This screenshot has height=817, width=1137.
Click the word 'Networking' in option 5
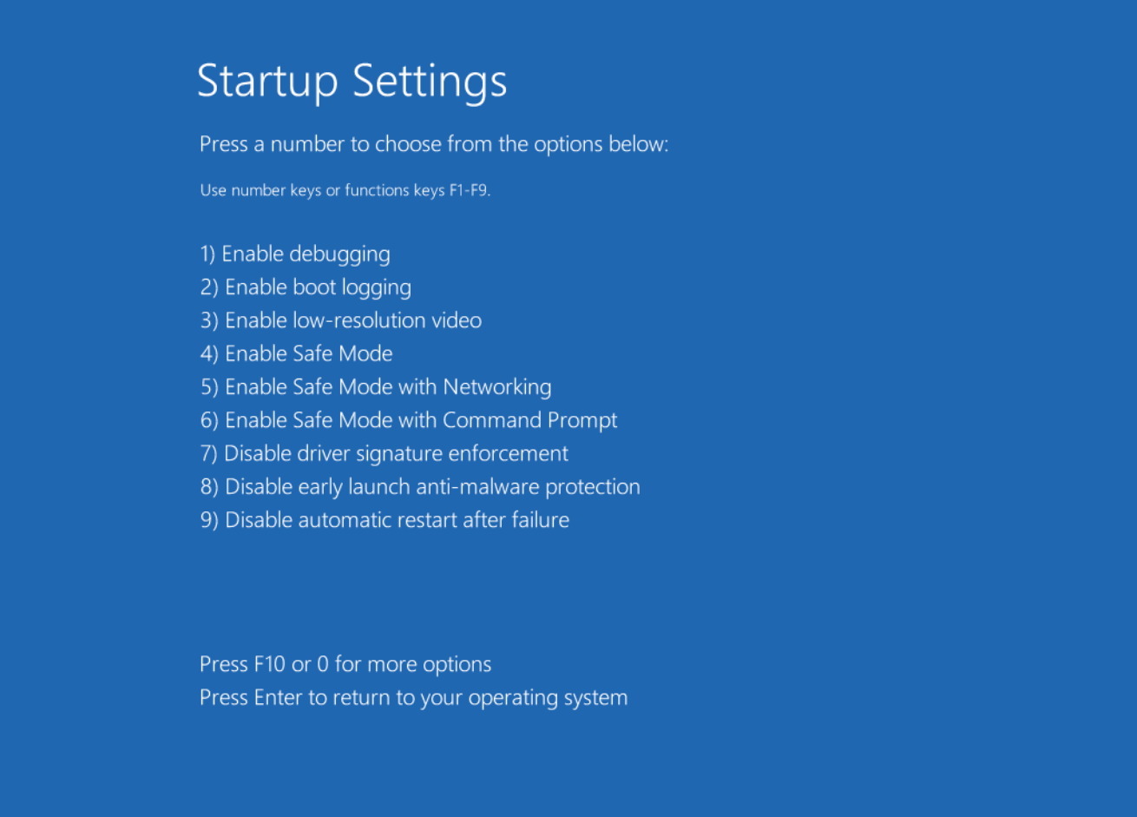click(x=497, y=387)
